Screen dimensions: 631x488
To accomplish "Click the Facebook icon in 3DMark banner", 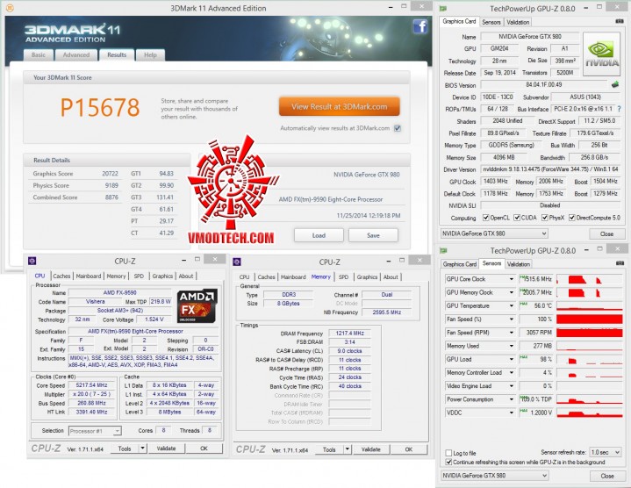I will [x=419, y=27].
